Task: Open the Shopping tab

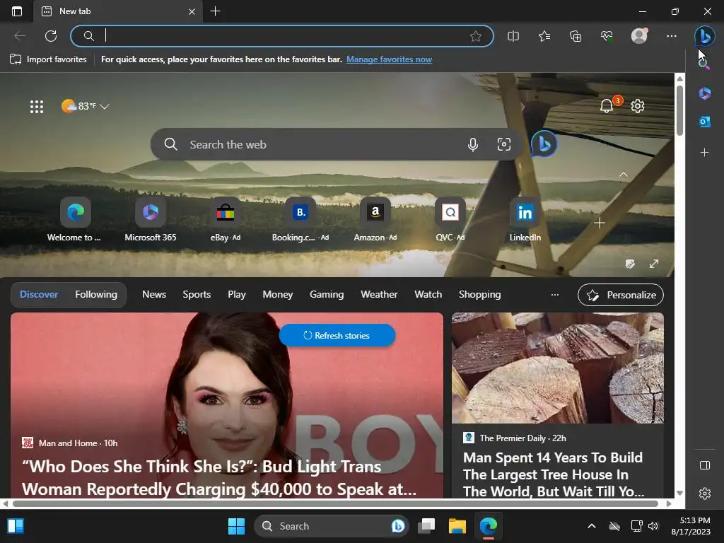Action: [x=479, y=295]
